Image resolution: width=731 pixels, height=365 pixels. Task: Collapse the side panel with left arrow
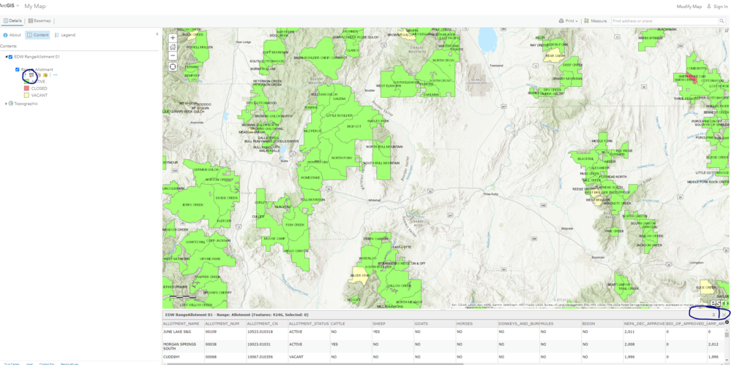click(157, 34)
